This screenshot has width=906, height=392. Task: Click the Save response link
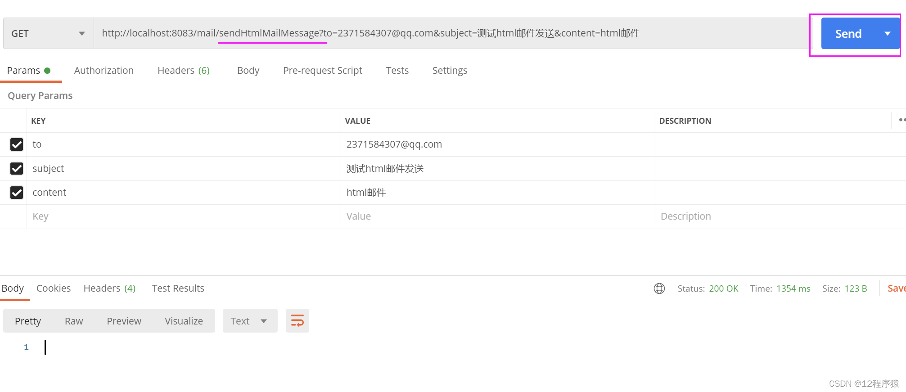point(897,288)
